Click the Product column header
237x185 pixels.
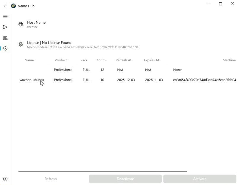[61, 60]
